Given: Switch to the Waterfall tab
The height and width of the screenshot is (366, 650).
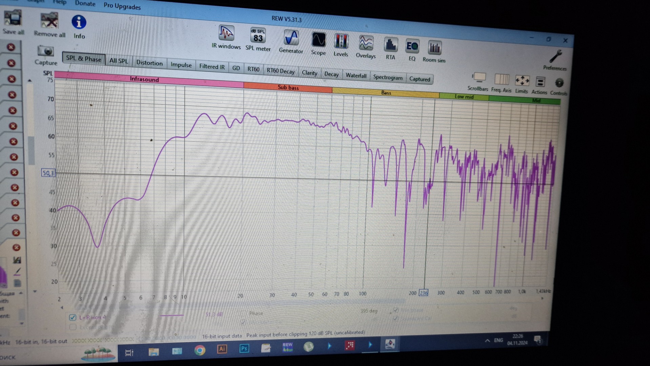Looking at the screenshot, I should tap(356, 75).
